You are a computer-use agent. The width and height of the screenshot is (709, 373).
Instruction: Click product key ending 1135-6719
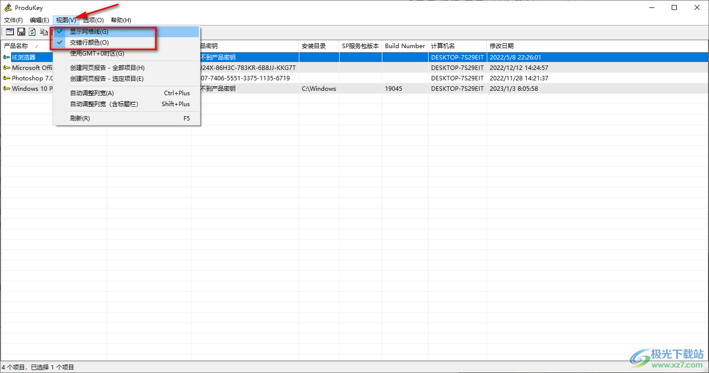(x=245, y=78)
